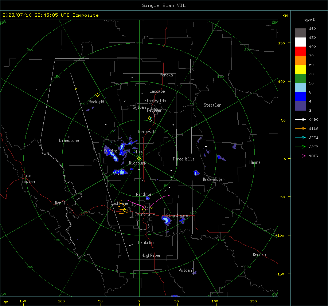
Task: Click the Olds city label
Action: [x=139, y=152]
